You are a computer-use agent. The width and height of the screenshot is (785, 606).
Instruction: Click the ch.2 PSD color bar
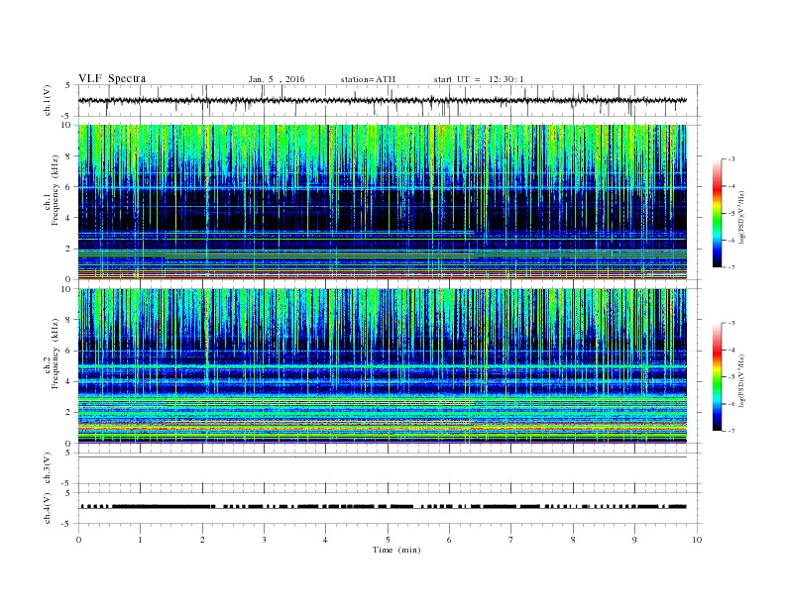coord(717,377)
